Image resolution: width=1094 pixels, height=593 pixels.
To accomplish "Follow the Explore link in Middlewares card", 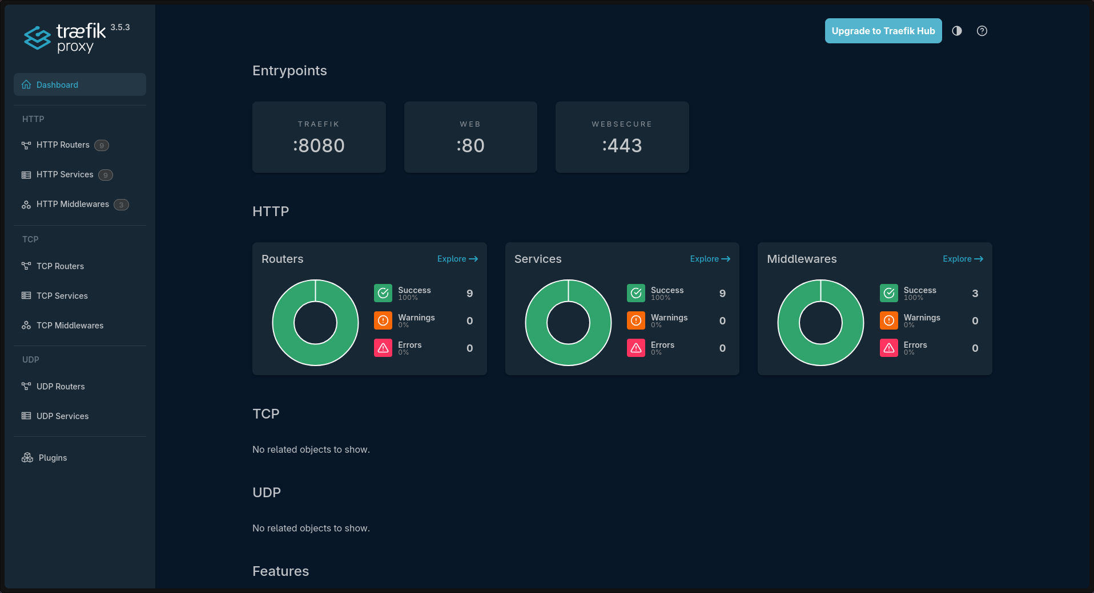I will point(962,259).
